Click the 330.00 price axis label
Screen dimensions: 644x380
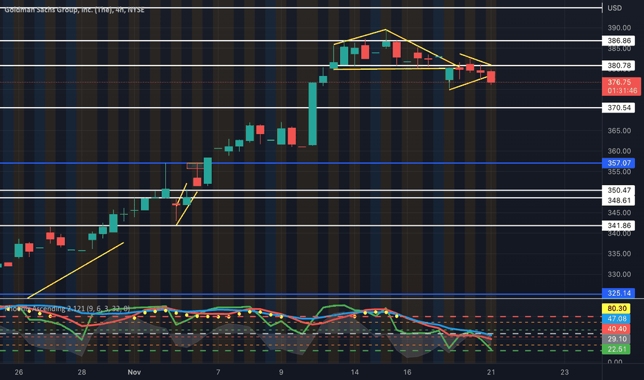point(619,274)
